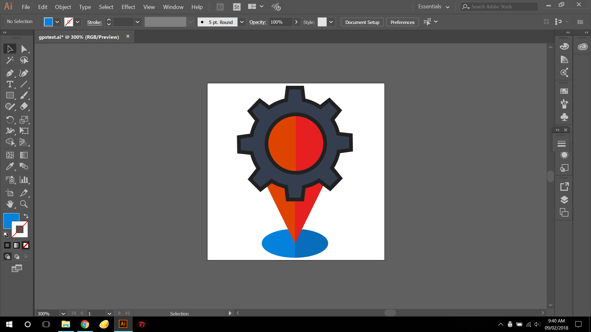Open the Brushes panel

tap(564, 104)
